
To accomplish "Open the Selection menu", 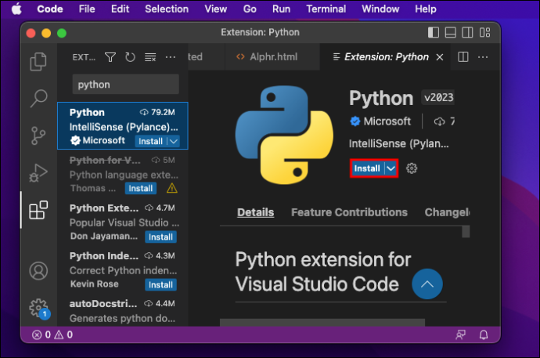I will [x=167, y=9].
